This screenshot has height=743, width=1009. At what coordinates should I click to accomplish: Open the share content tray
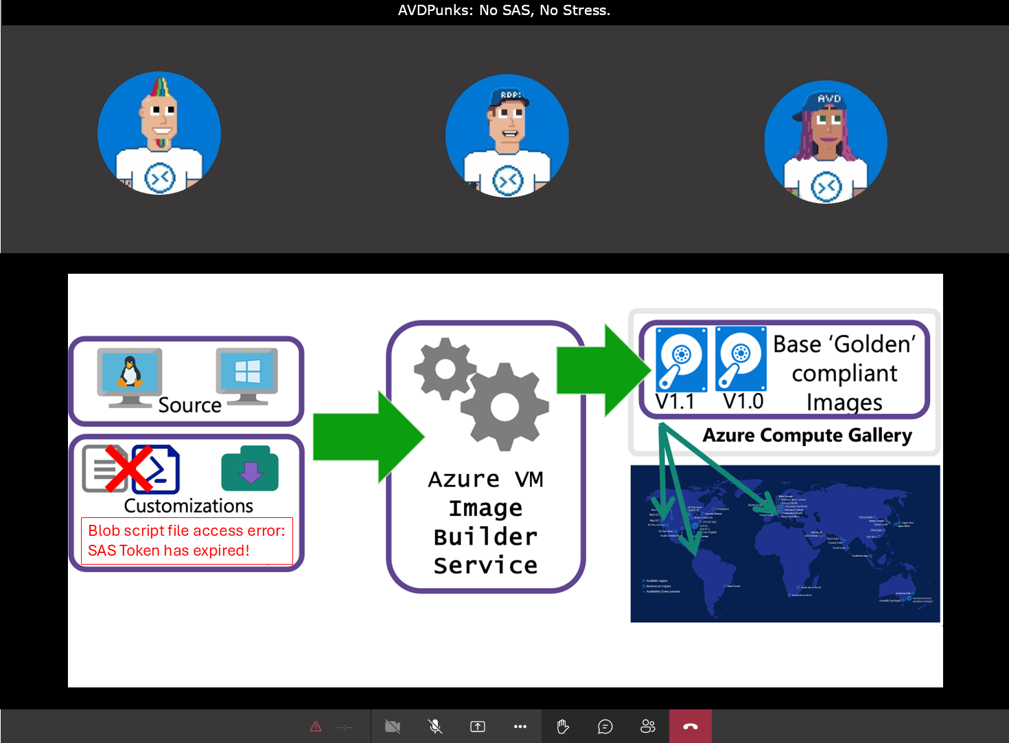point(477,726)
